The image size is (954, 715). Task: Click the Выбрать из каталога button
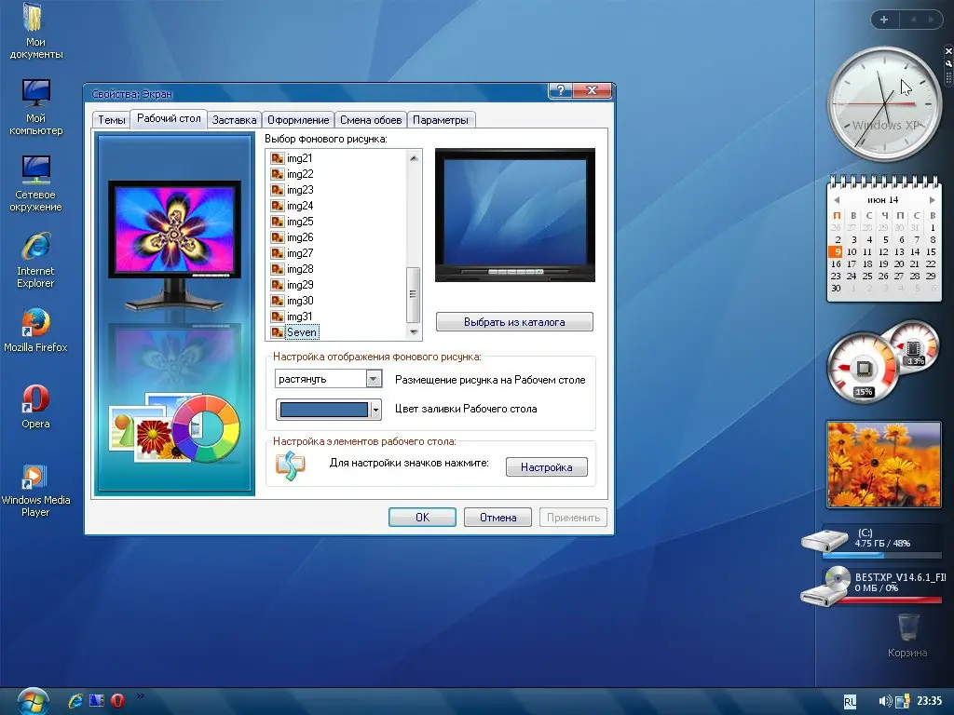point(514,321)
